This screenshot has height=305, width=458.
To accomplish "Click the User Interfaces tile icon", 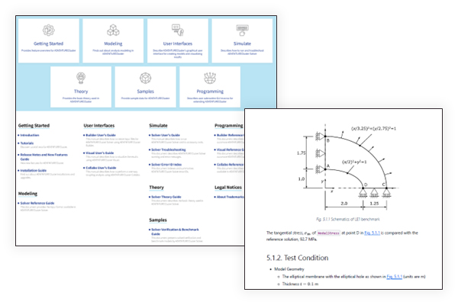I will tap(178, 30).
